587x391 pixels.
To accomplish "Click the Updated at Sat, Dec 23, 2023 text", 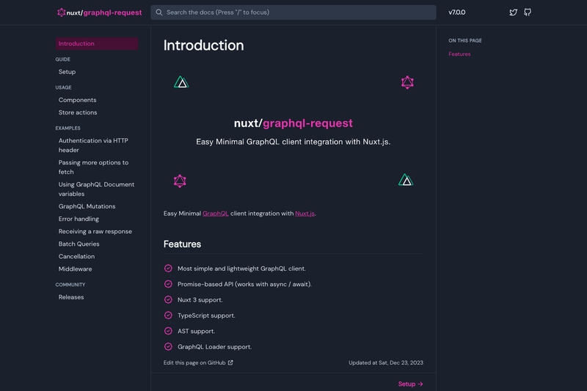I will (386, 362).
